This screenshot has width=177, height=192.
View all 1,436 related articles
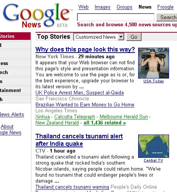tap(105, 123)
